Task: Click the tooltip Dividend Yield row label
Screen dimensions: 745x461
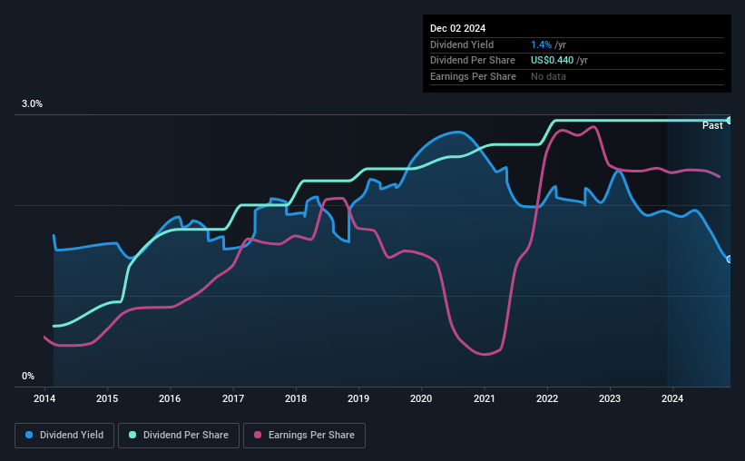Action: click(x=462, y=44)
